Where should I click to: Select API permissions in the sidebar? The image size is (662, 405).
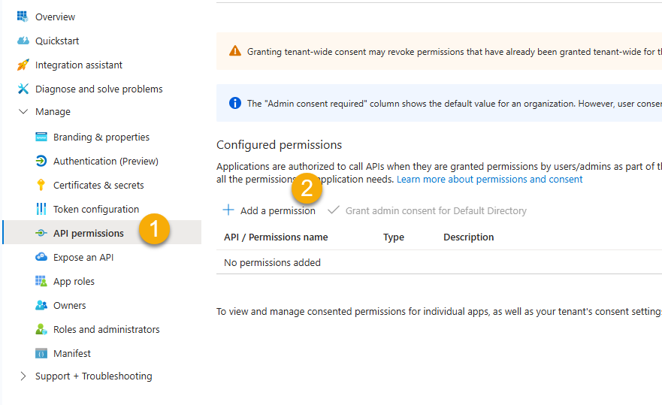point(88,233)
